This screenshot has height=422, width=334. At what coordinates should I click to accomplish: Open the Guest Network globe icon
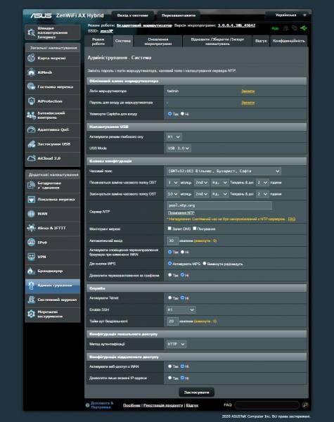click(31, 87)
